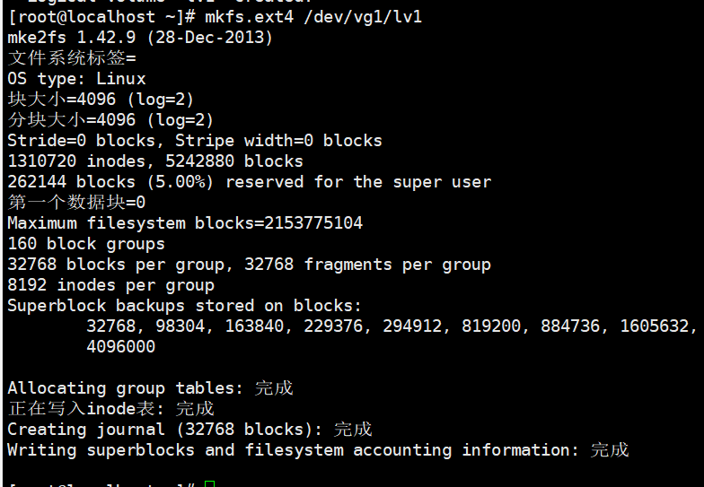
Task: Click 'Stride=0 blocks, Stripe width=0 blocks' line
Action: (x=195, y=141)
